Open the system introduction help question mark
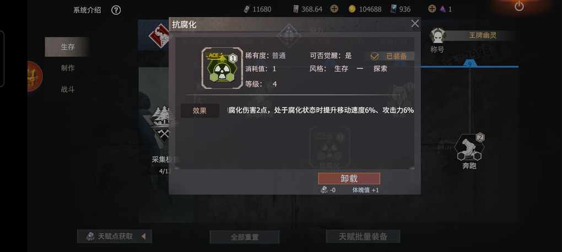 [x=116, y=10]
